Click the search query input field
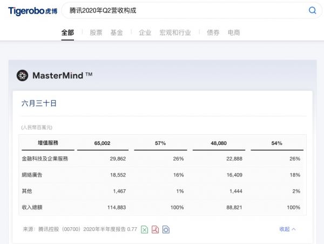The height and width of the screenshot is (244, 324). click(184, 10)
